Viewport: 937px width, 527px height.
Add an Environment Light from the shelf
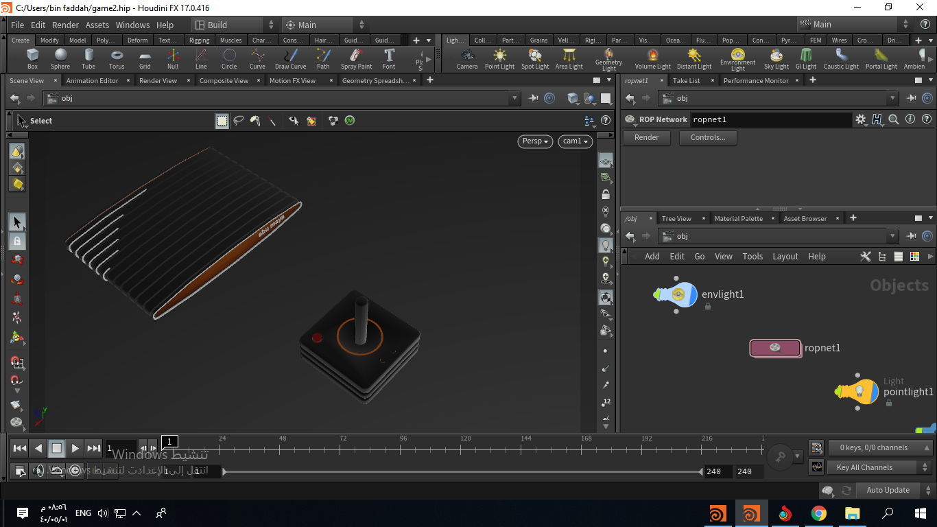coord(737,59)
